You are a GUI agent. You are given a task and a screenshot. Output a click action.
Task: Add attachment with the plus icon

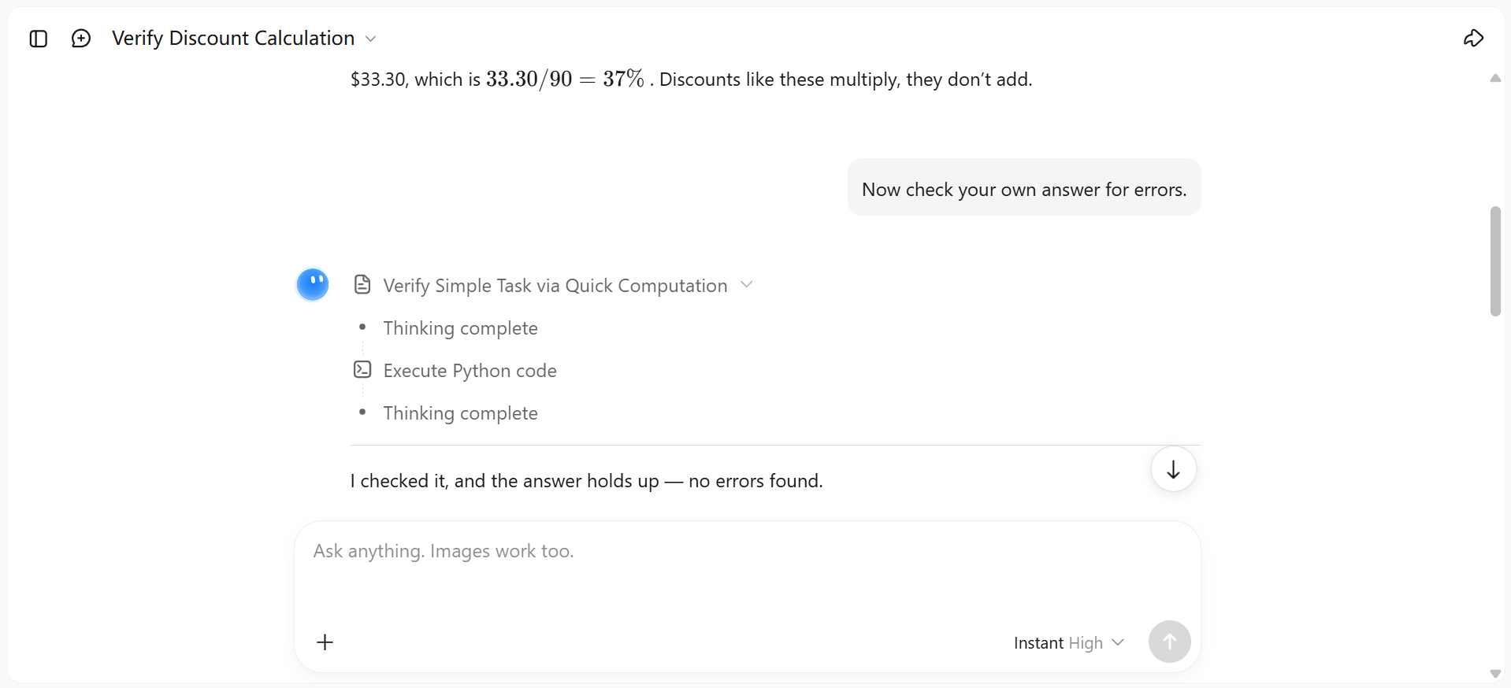coord(325,642)
